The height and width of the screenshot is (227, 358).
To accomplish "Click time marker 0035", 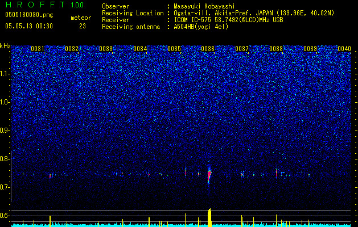I will coord(174,49).
